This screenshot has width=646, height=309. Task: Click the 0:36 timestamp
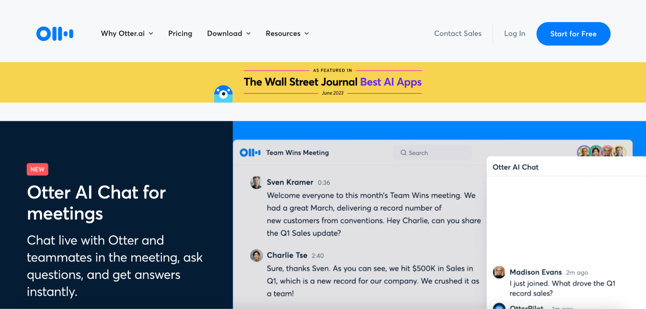(324, 183)
